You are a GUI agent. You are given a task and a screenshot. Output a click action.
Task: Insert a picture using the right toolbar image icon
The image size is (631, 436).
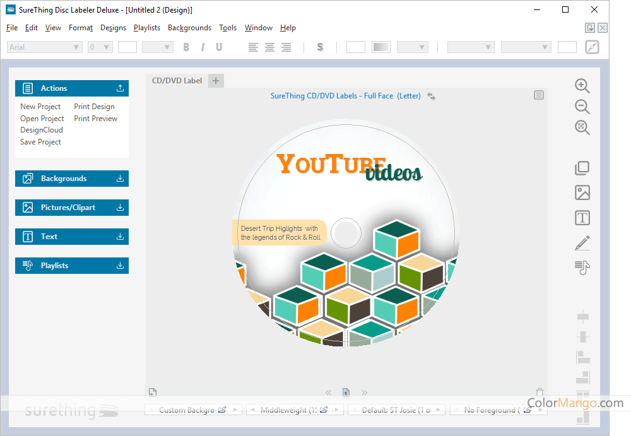click(582, 193)
